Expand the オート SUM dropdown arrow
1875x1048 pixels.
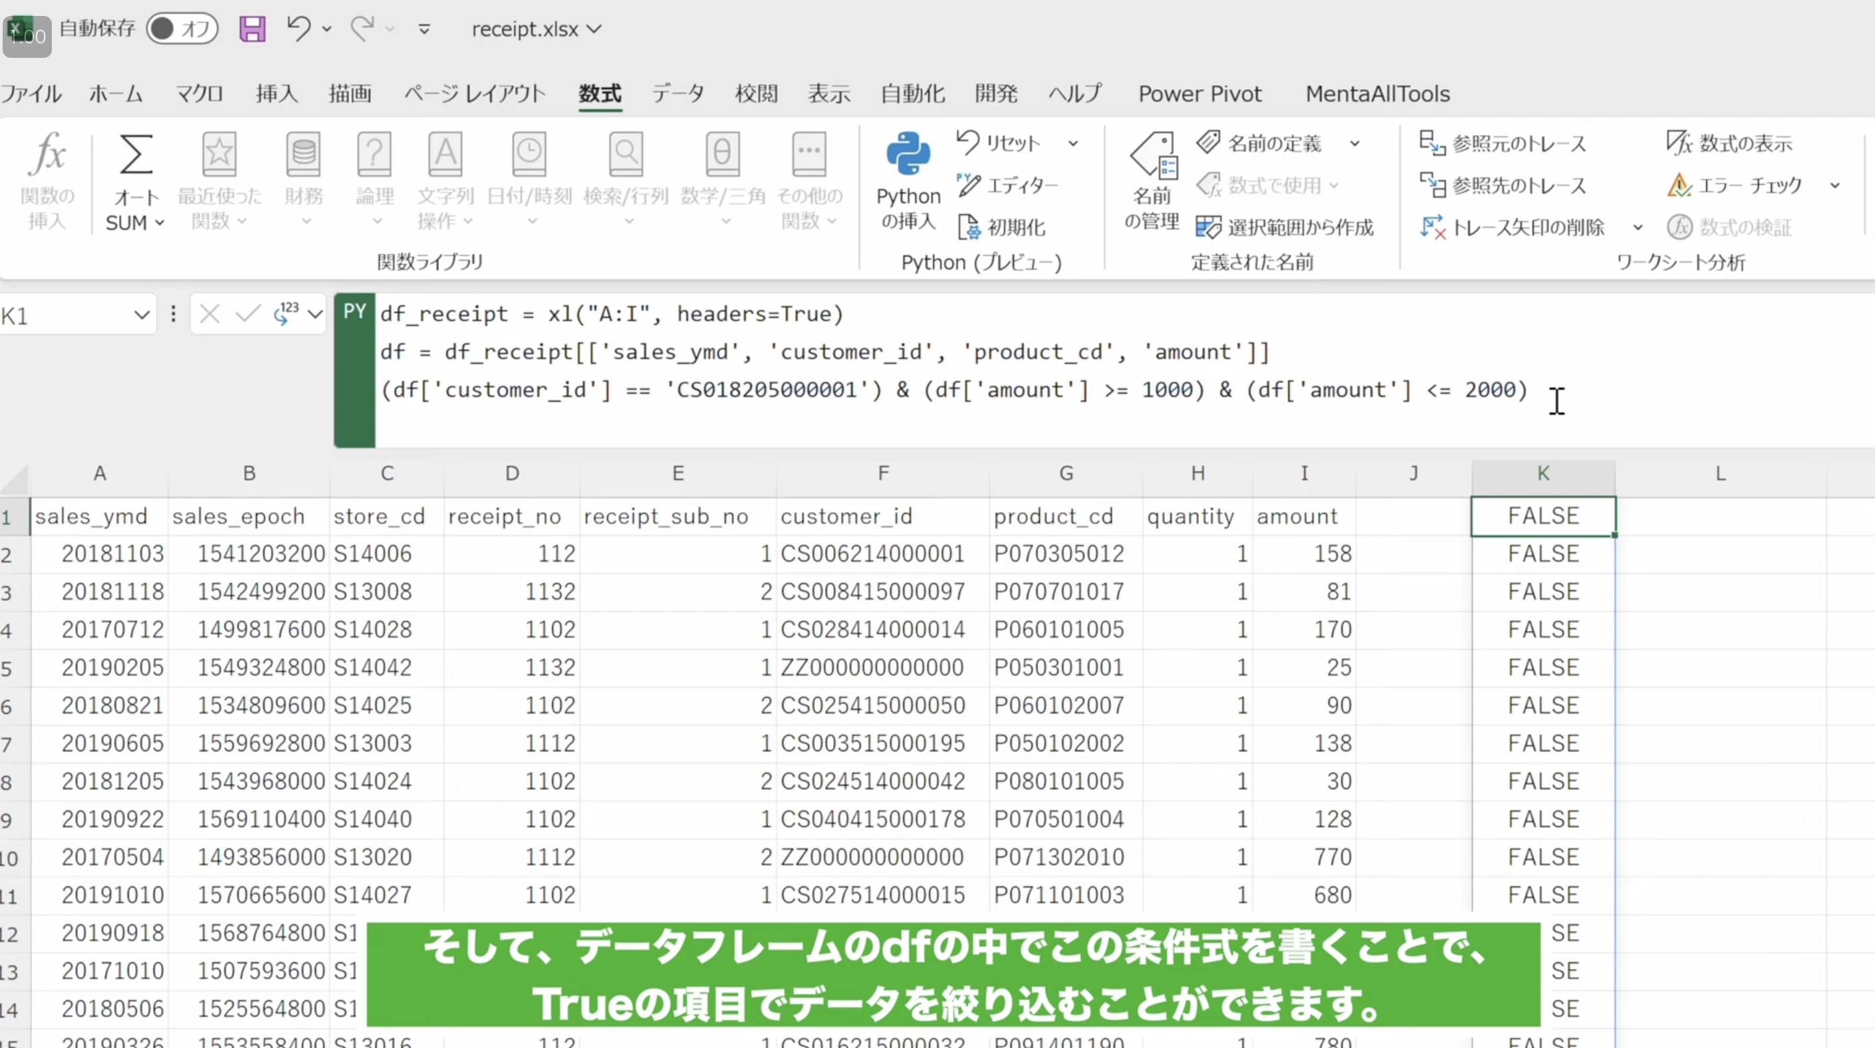160,223
